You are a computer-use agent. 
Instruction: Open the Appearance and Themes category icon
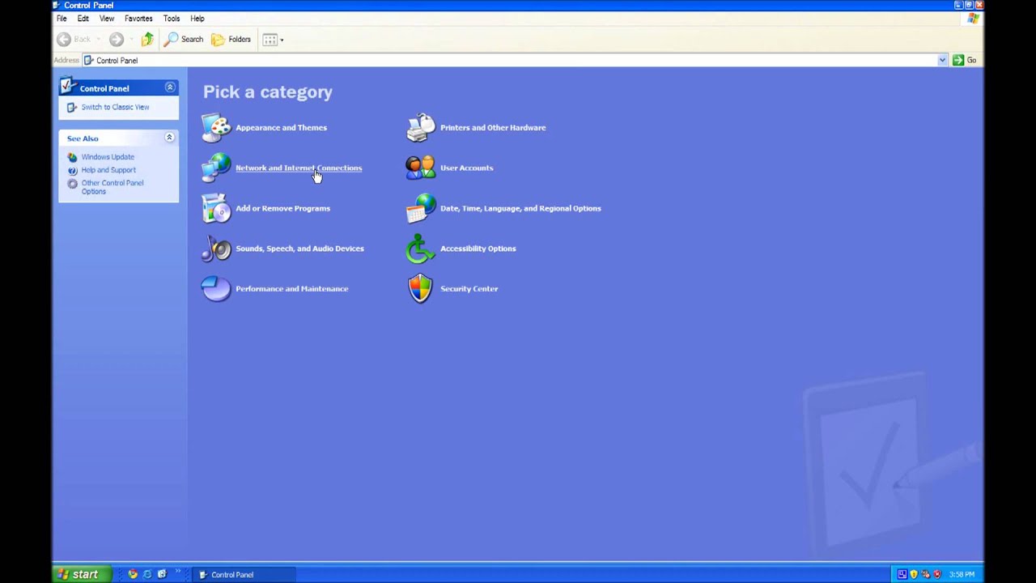(x=216, y=127)
